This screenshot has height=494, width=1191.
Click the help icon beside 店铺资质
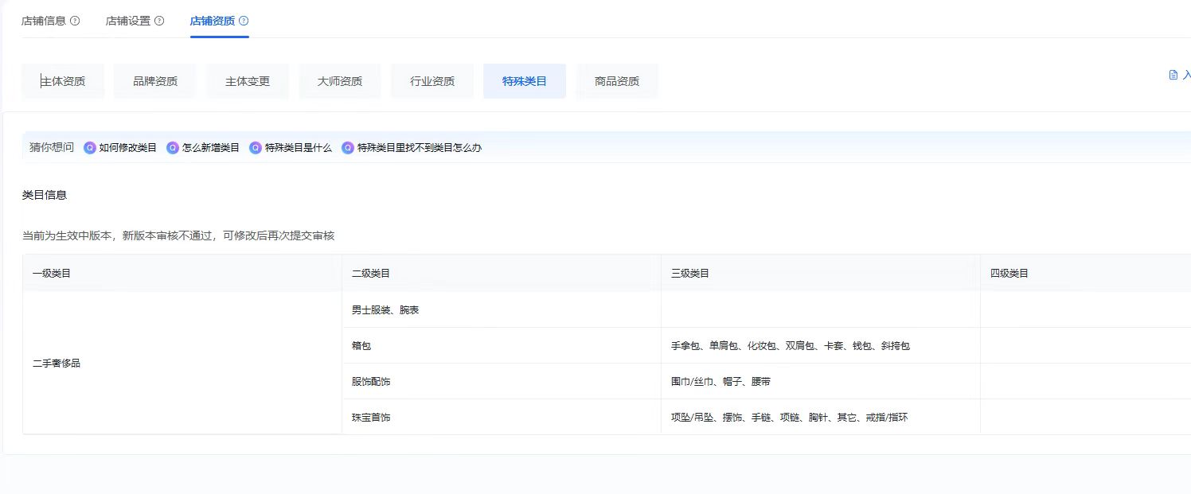(244, 21)
